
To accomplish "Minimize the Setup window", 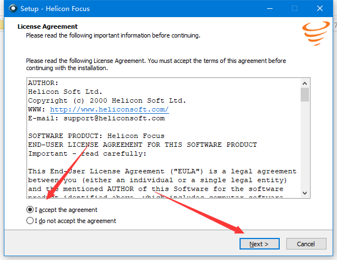I will [x=270, y=8].
